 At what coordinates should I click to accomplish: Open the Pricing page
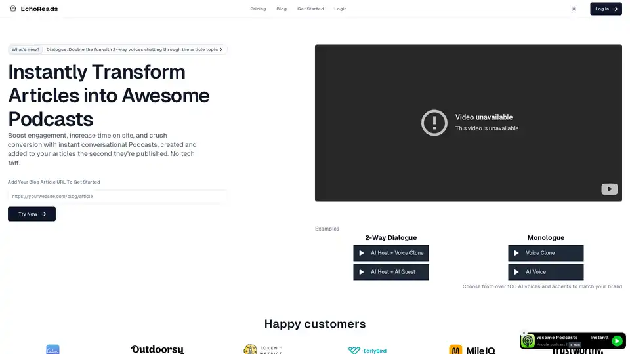[258, 9]
